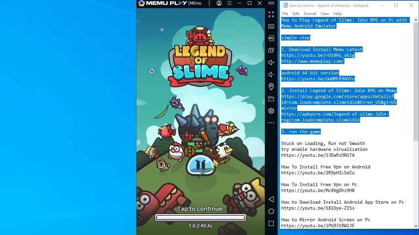
Task: Open the Help menu in Notepad
Action: pyautogui.click(x=337, y=14)
